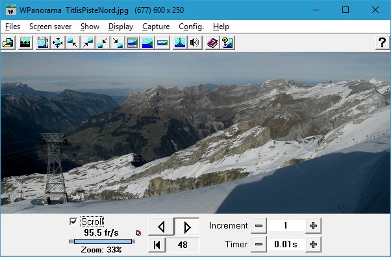Click the arrow pointing to lower-left image icon
The width and height of the screenshot is (391, 257).
tap(103, 43)
